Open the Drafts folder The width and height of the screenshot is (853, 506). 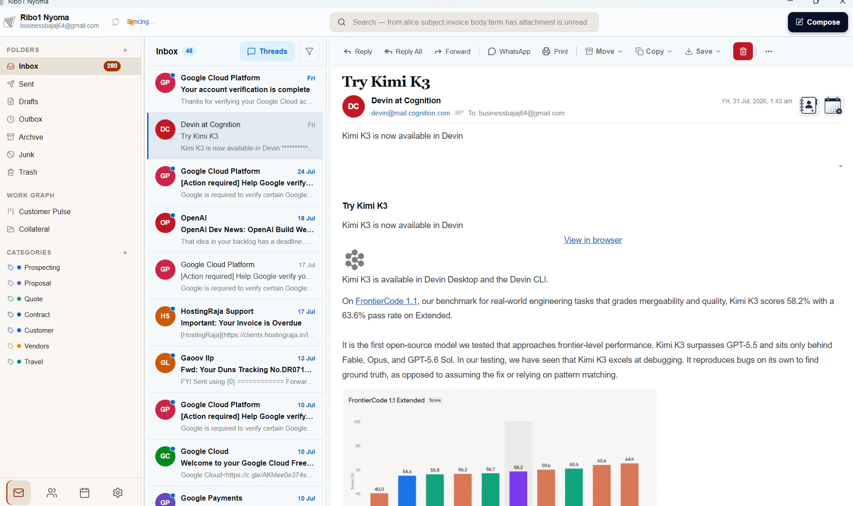[70, 101]
